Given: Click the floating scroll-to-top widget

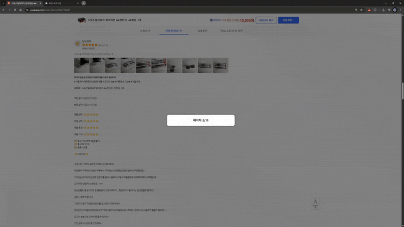Looking at the screenshot, I should click(315, 203).
